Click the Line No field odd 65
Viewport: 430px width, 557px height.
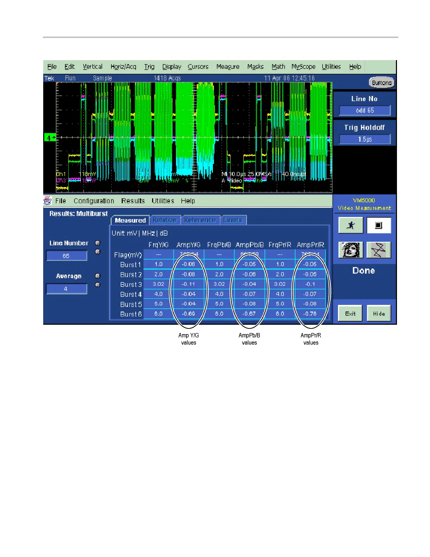tap(365, 110)
